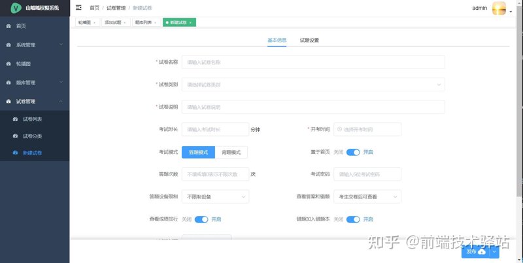This screenshot has width=523, height=263.
Task: Select 背题模式 exam mode
Action: click(231, 152)
